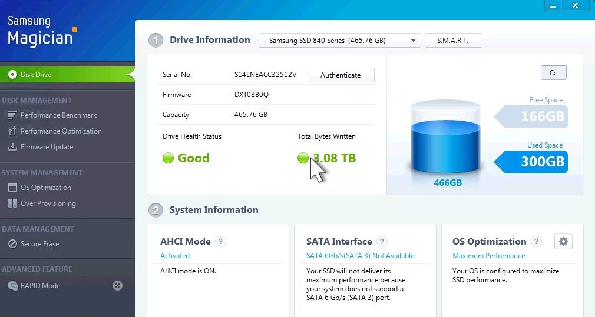The width and height of the screenshot is (595, 317).
Task: Click the RAPID Mode drive icon
Action: tap(12, 286)
